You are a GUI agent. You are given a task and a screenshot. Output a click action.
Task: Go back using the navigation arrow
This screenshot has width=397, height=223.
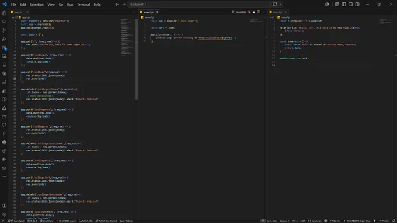click(117, 4)
